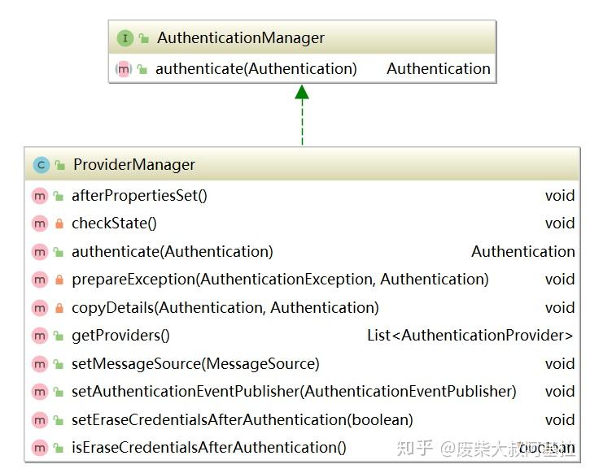
Task: Click the private lock icon of prepareException
Action: pyautogui.click(x=59, y=280)
